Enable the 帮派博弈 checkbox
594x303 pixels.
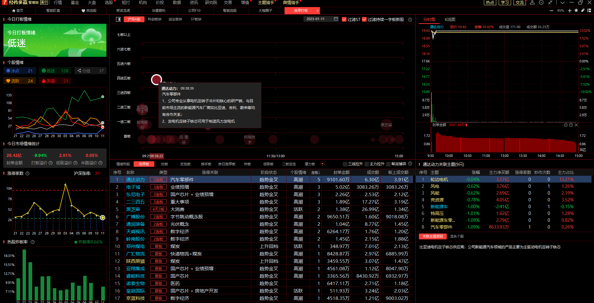[x=388, y=164]
